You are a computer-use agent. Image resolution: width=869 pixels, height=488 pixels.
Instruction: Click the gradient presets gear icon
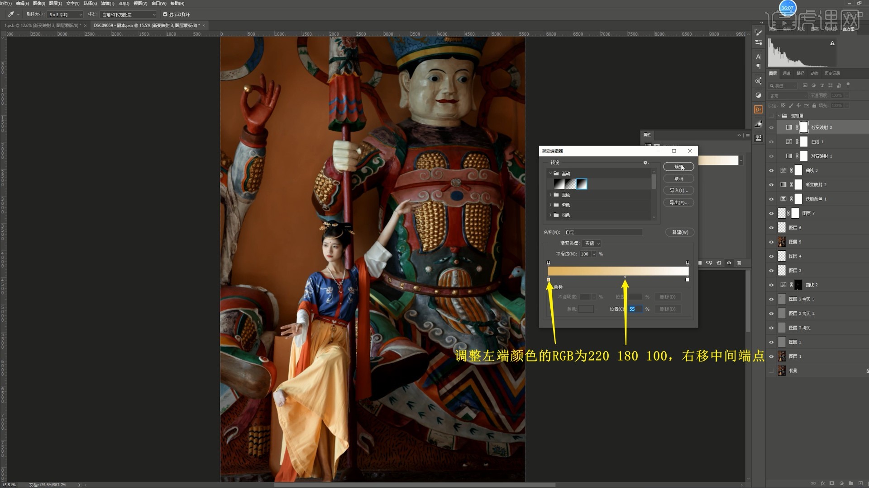pyautogui.click(x=645, y=163)
